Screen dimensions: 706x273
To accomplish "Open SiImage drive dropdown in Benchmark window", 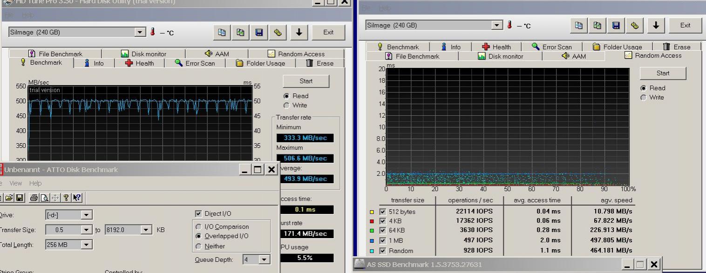I will [x=140, y=32].
